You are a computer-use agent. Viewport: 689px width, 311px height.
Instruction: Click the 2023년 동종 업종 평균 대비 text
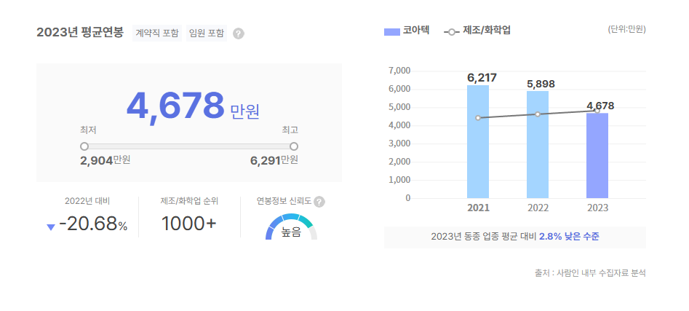[484, 237]
